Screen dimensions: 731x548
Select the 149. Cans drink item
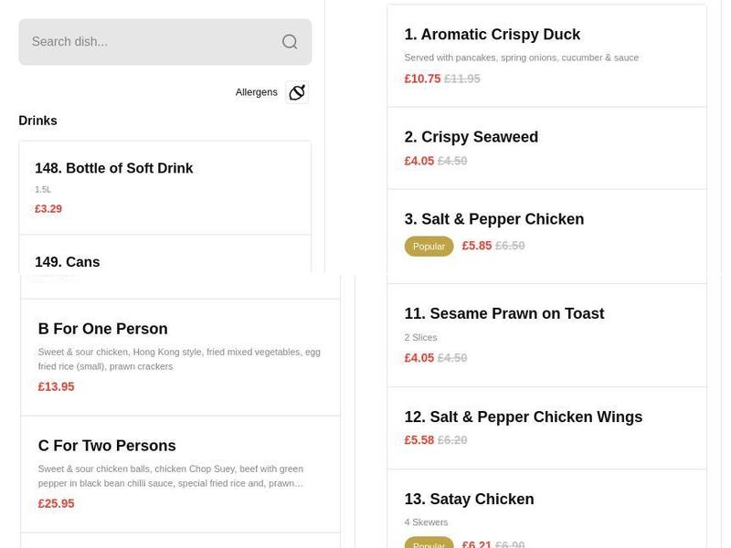point(67,262)
